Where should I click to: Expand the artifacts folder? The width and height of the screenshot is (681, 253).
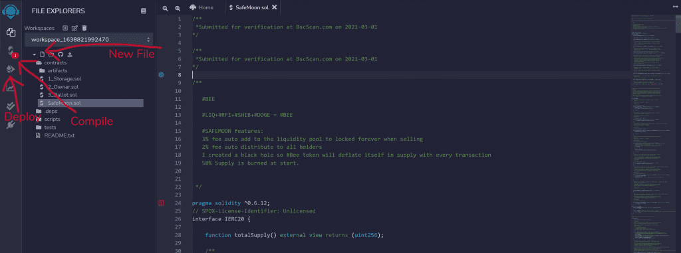coord(53,70)
